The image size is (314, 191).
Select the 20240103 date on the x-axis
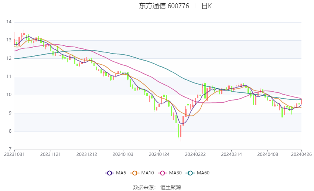coord(123,154)
